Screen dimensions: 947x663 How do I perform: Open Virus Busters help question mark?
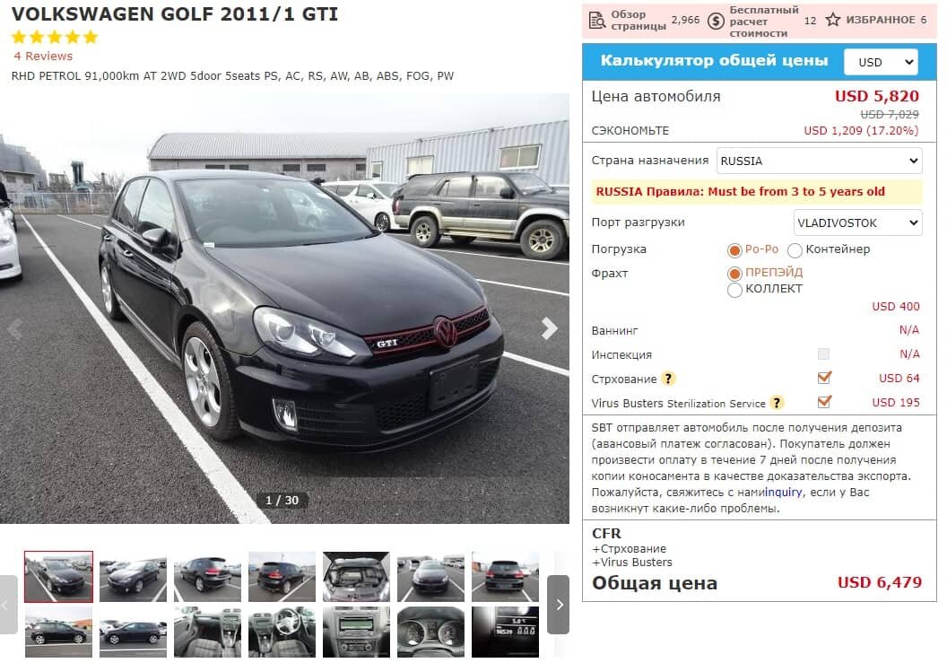pyautogui.click(x=777, y=403)
